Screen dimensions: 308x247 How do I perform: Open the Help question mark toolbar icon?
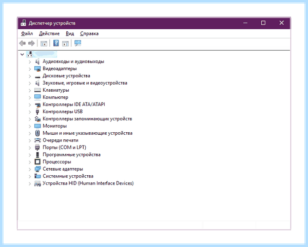point(56,43)
